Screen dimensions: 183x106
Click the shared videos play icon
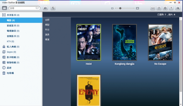click(4, 15)
